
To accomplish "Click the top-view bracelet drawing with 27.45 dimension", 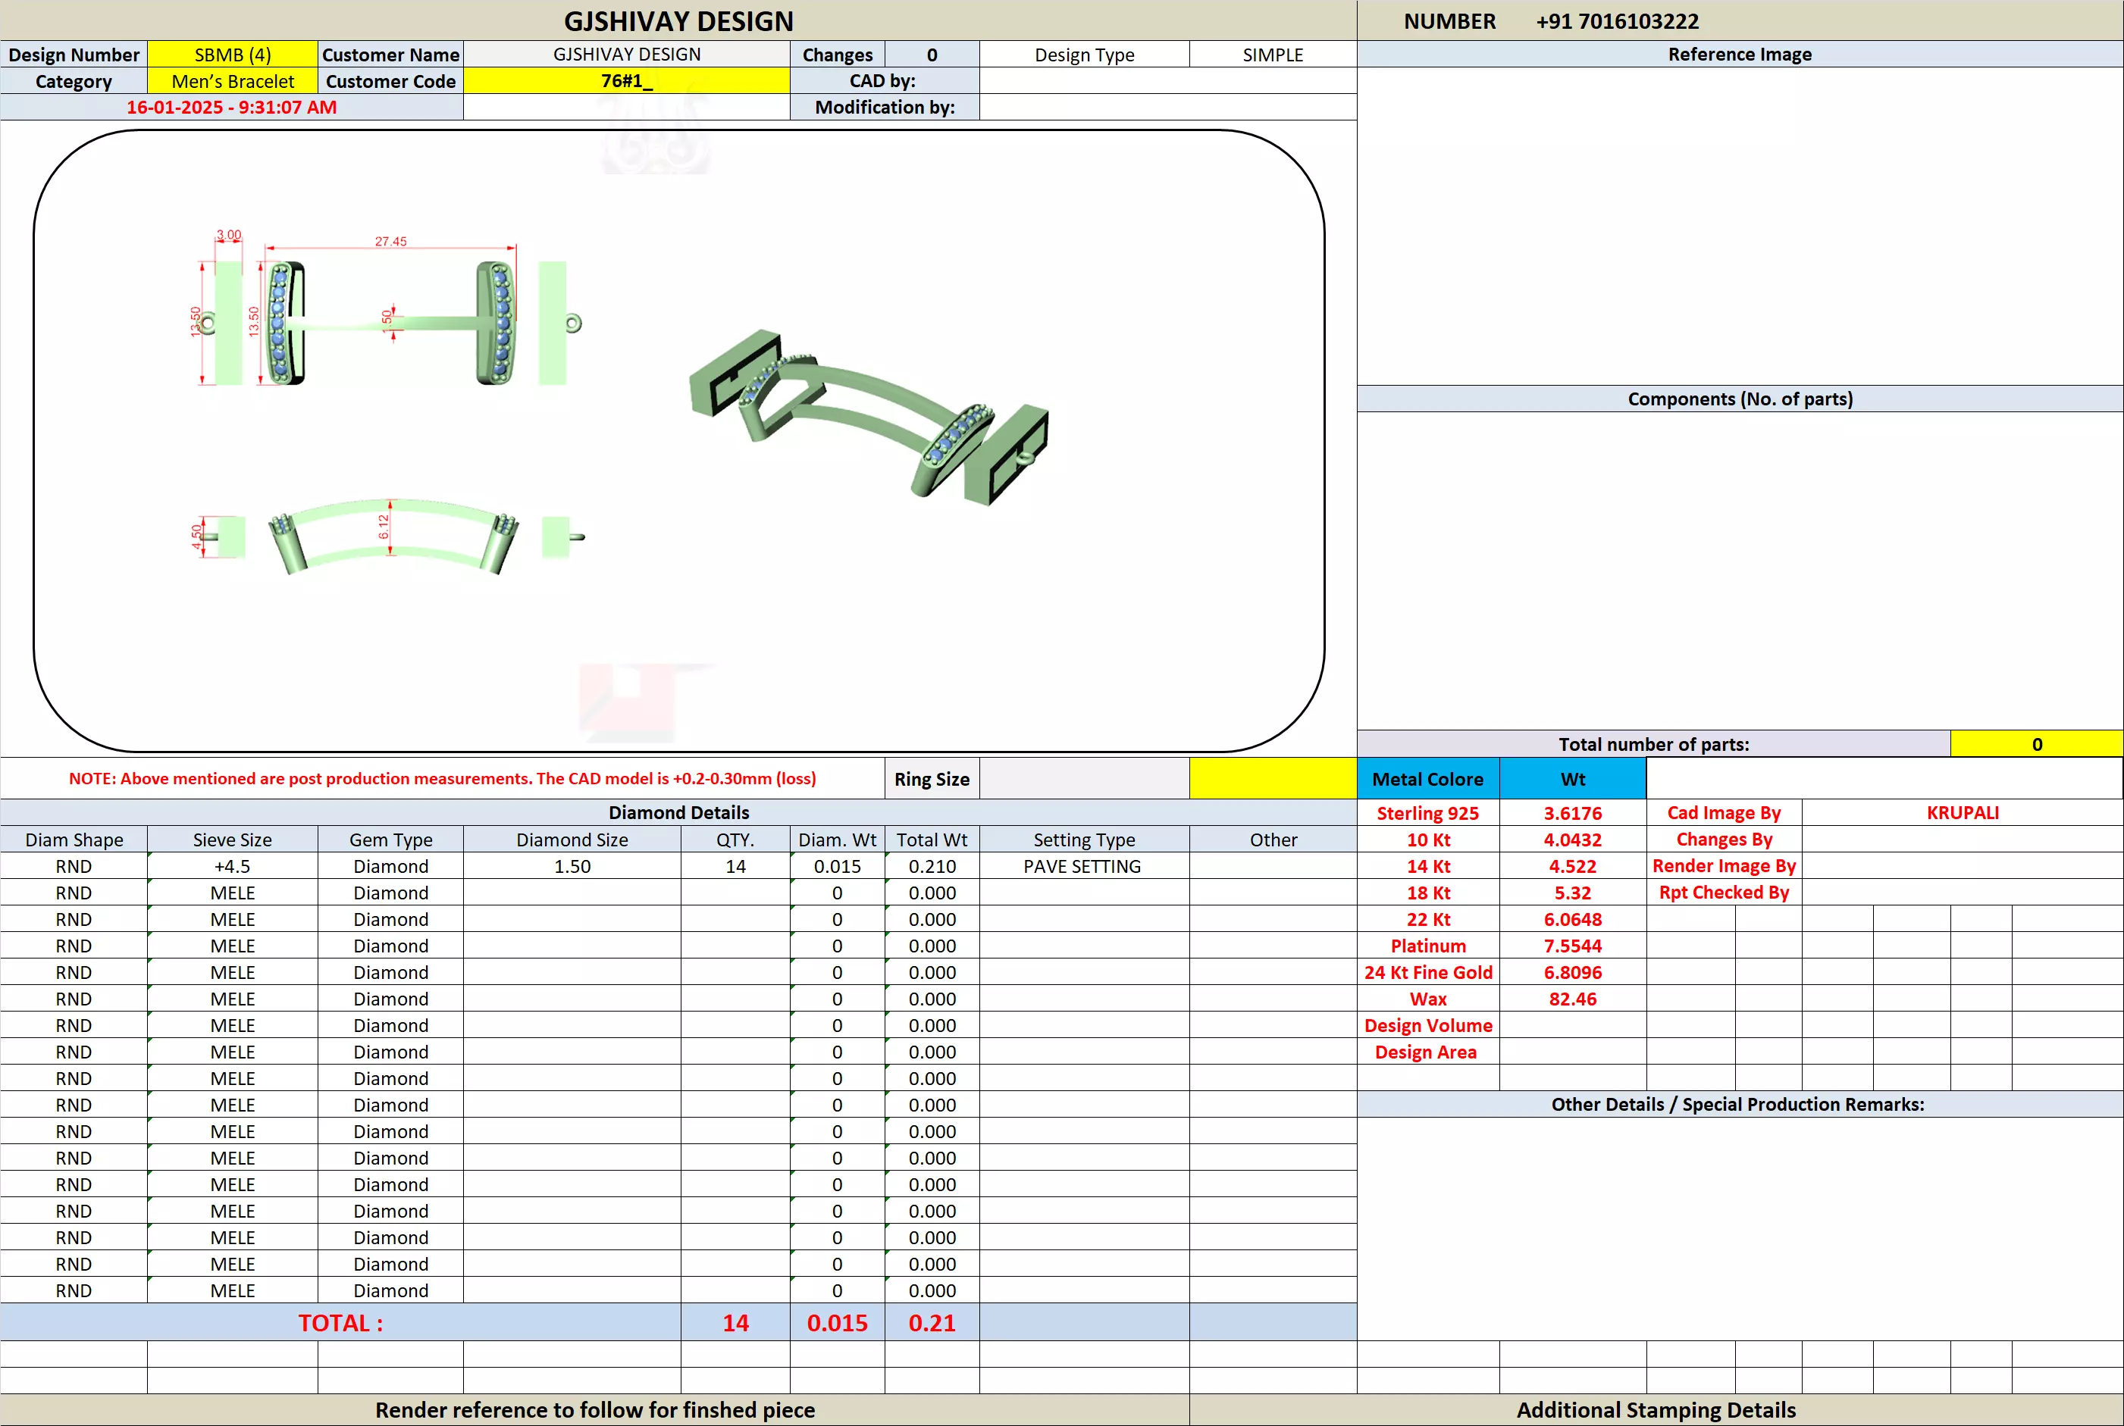I will [x=391, y=323].
